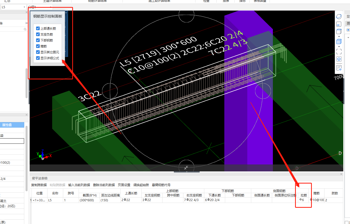Activate the orbit/dynamic view icon
The width and height of the screenshot is (350, 224).
[339, 16]
